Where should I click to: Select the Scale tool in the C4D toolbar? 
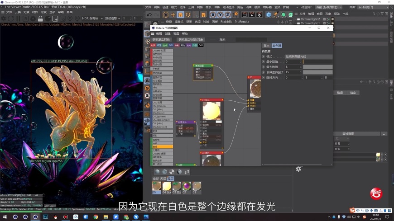click(180, 15)
